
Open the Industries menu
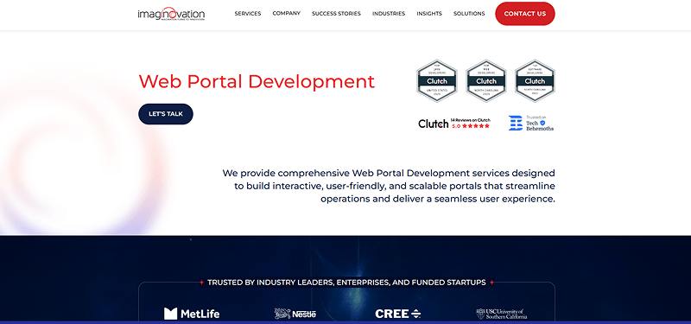coord(389,14)
